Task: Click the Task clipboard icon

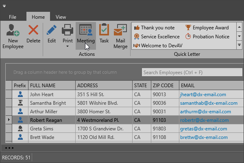Action: coord(104,31)
